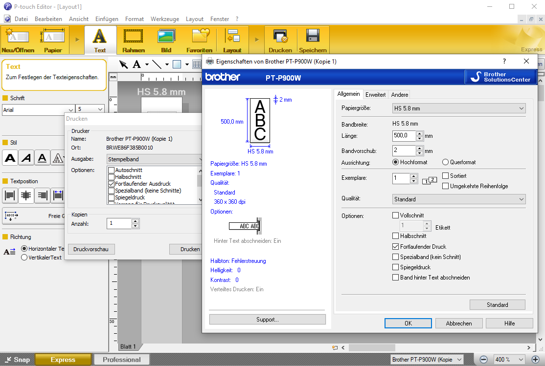This screenshot has width=545, height=366.
Task: Select the arrow pointer tool
Action: [x=123, y=64]
